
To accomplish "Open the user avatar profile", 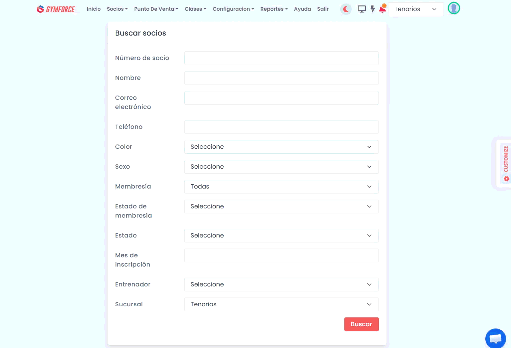I will point(454,8).
